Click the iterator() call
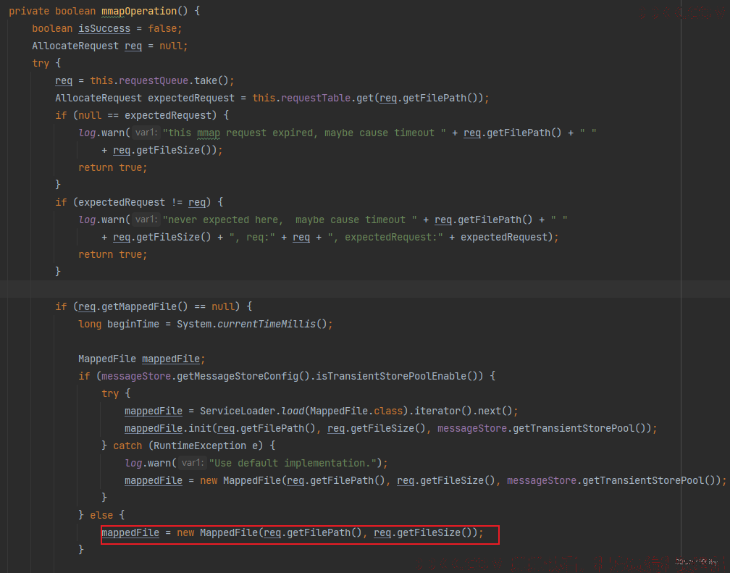Image resolution: width=730 pixels, height=573 pixels. (443, 411)
